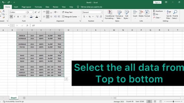
Task: Click Decrease Indent icon
Action: click(x=55, y=17)
